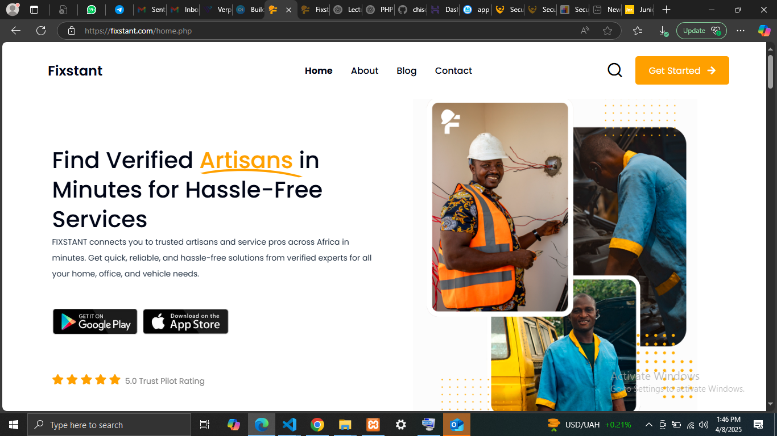The height and width of the screenshot is (436, 777).
Task: Click the taskbar search box
Action: click(x=109, y=425)
